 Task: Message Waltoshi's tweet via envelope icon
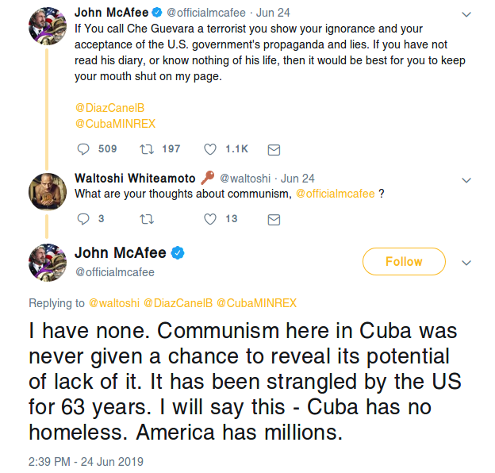click(x=274, y=219)
